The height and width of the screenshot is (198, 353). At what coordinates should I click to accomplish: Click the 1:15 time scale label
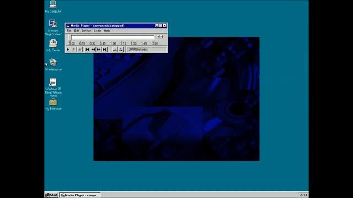click(x=123, y=43)
